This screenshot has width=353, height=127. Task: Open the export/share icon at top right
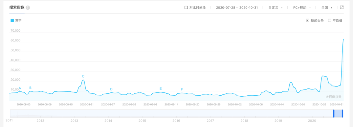pyautogui.click(x=342, y=8)
